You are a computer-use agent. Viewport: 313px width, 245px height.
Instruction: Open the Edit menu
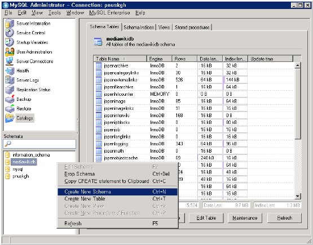coord(22,13)
